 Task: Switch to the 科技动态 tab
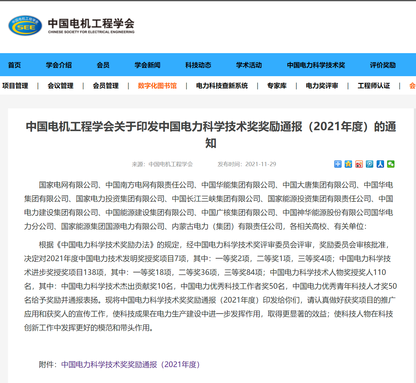coord(198,65)
